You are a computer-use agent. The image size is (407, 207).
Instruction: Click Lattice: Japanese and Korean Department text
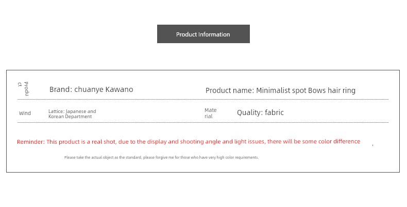(x=72, y=114)
